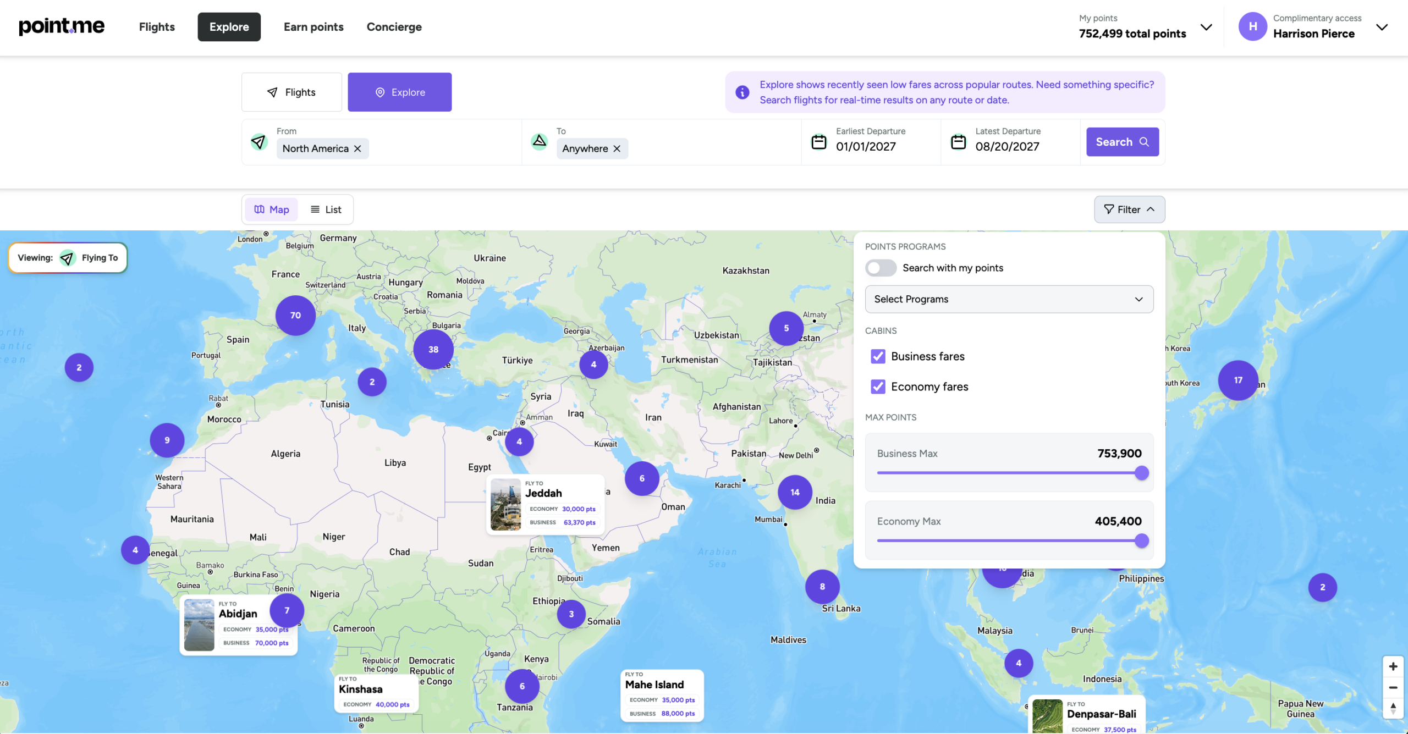Click the 70 cluster marker over France
The image size is (1408, 734).
tap(295, 315)
